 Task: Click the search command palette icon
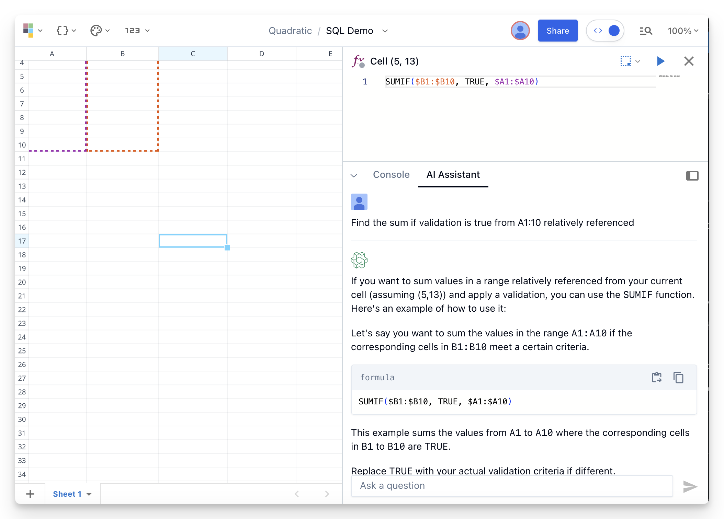[646, 31]
